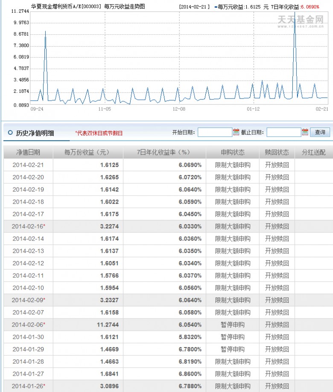Click 开放赎回 status for 2014-02-21
Image resolution: width=333 pixels, height=392 pixels.
(x=277, y=165)
